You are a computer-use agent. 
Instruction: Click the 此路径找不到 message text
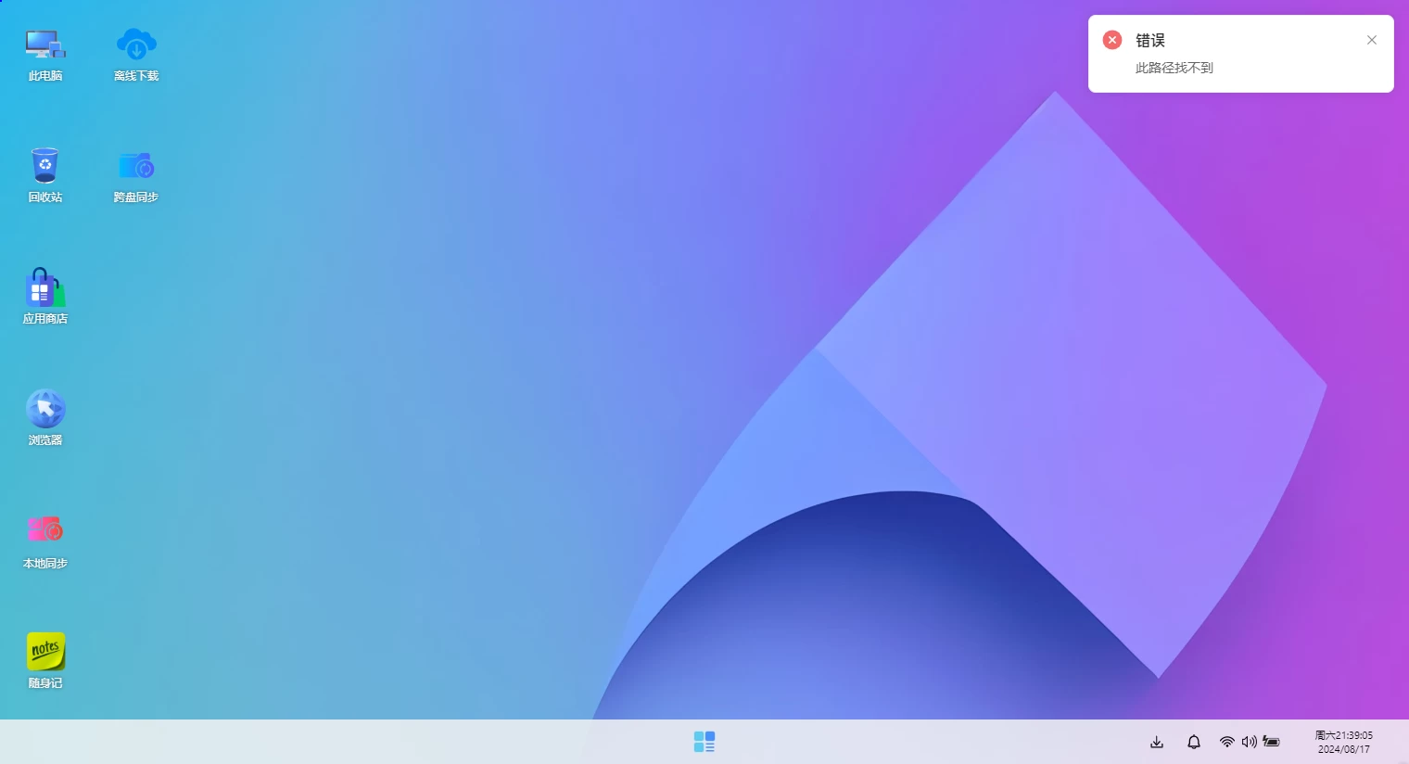pos(1174,68)
